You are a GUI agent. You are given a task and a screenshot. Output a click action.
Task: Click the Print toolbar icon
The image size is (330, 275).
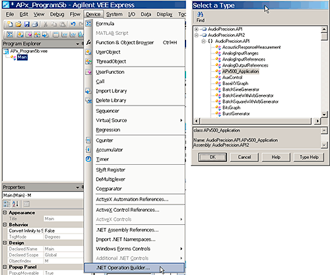pos(35,24)
